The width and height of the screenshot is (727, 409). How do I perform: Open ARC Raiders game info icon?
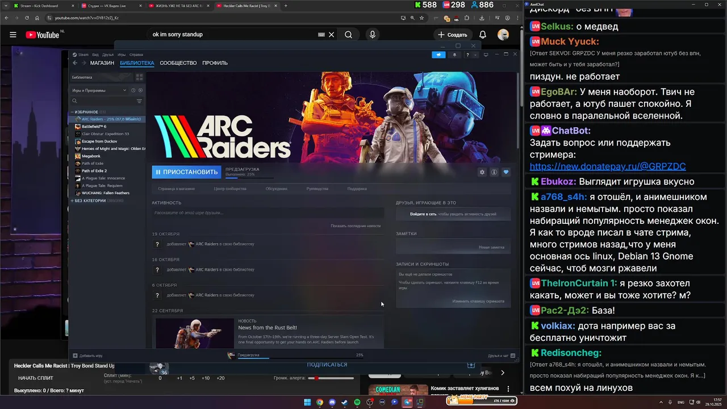click(x=494, y=172)
